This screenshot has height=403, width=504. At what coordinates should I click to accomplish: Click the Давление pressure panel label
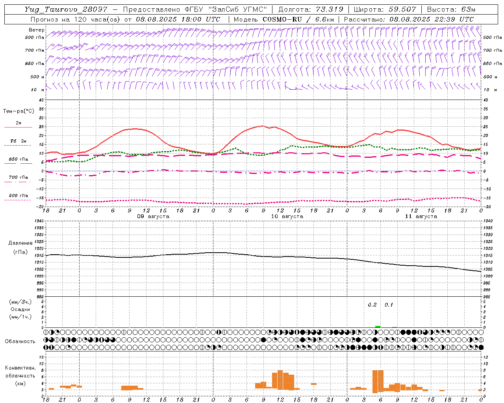pos(20,243)
